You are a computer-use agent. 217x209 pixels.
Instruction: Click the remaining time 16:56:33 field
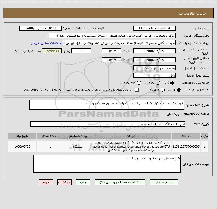coord(52,51)
